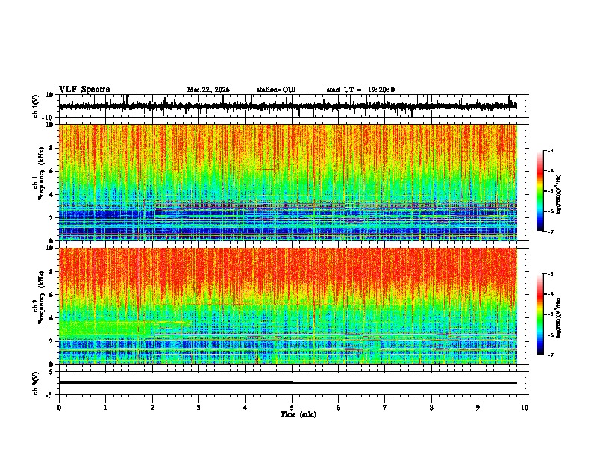Click the "Time (min)" x-axis label
Image resolution: width=591 pixels, height=457 pixels.
(298, 414)
